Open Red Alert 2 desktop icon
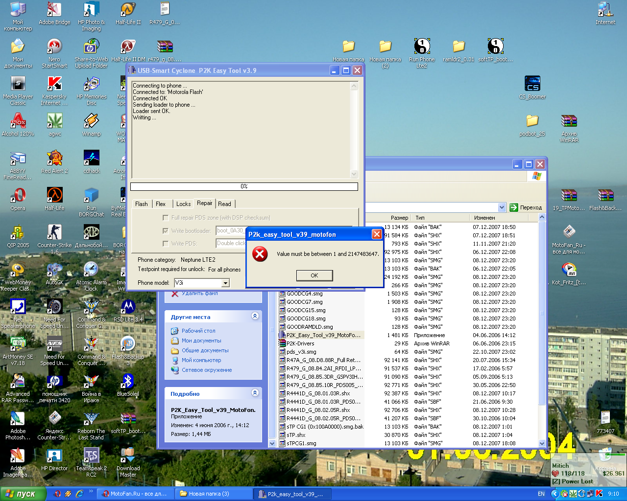Screen dimensions: 627x501 tap(54, 162)
